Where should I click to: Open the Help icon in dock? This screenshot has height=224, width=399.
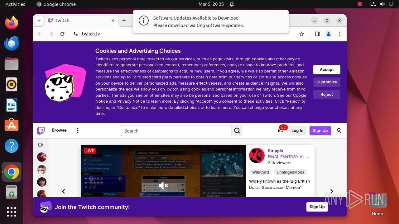point(12,146)
